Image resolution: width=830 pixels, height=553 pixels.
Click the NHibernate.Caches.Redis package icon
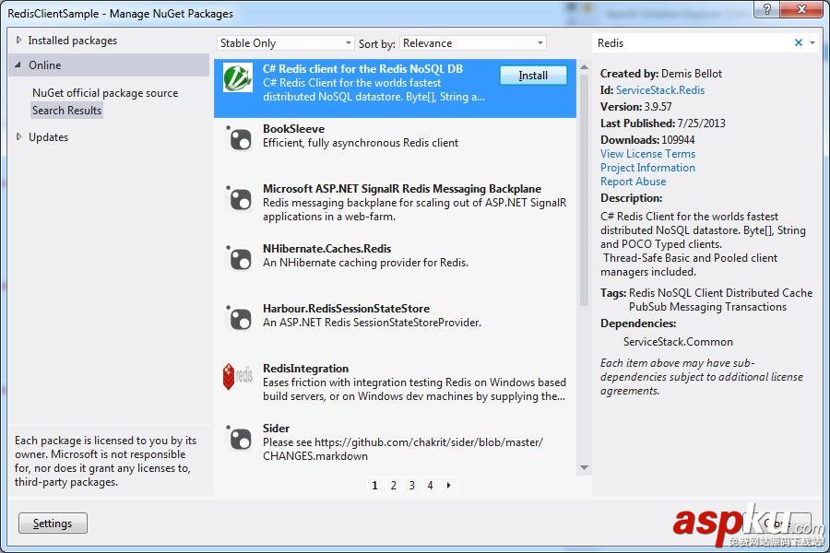click(x=239, y=258)
